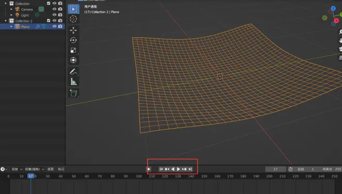Screen dimensions: 342x194
Task: Choose the Move tool
Action: (73, 30)
